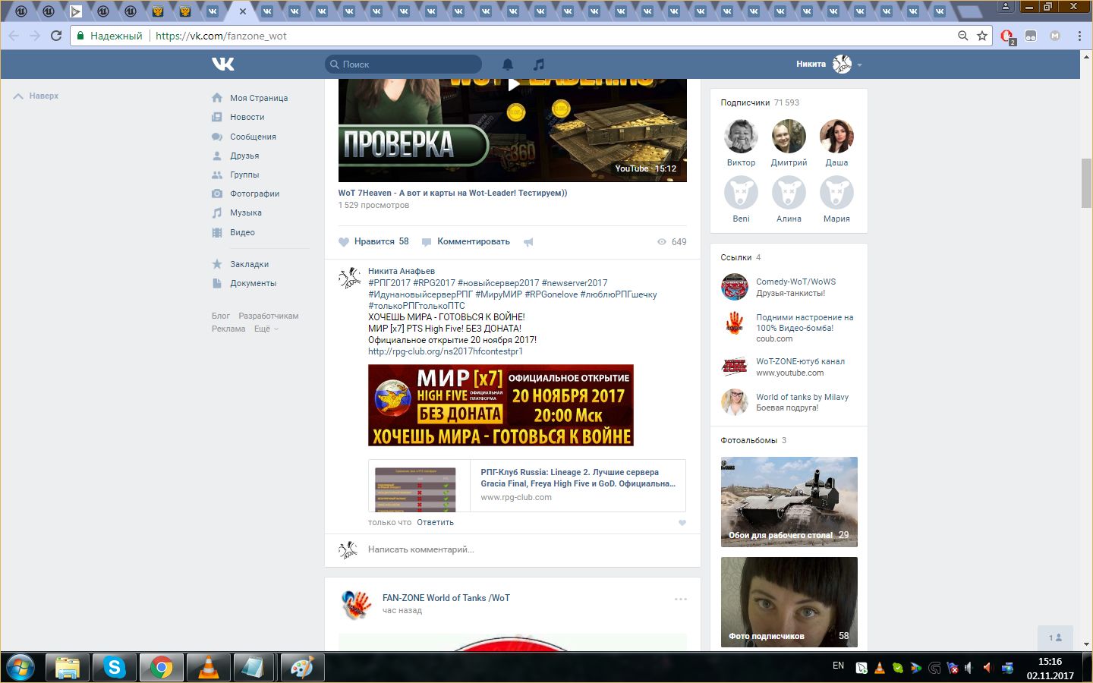Open WoT 7Heaven video title link
Viewport: 1093px width, 683px height.
452,193
